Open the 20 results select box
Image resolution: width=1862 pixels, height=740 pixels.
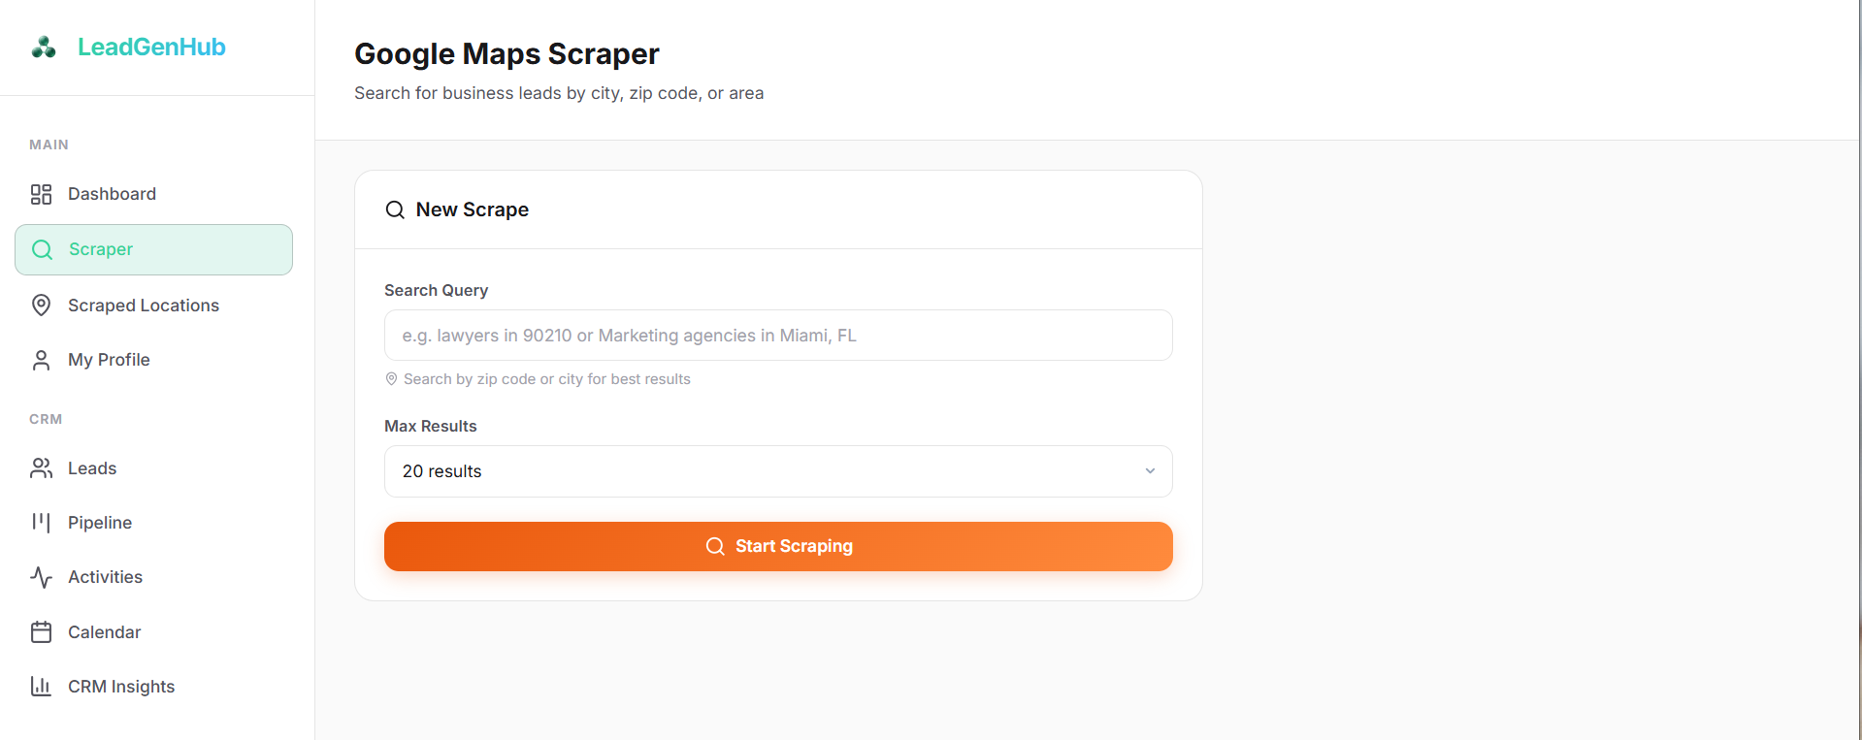point(778,471)
